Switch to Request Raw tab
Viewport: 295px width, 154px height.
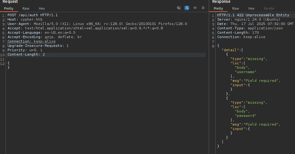[x=26, y=8]
